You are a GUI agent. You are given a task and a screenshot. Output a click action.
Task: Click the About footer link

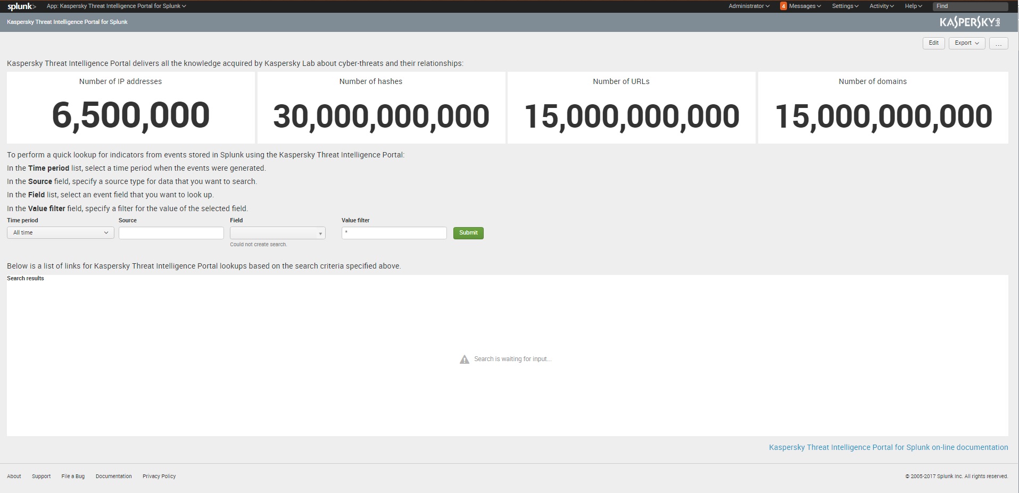[14, 477]
